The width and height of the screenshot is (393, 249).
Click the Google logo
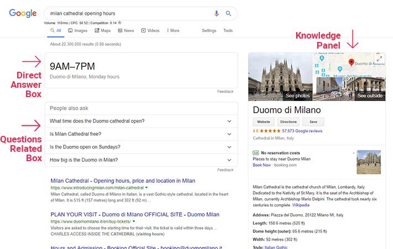coord(23,13)
